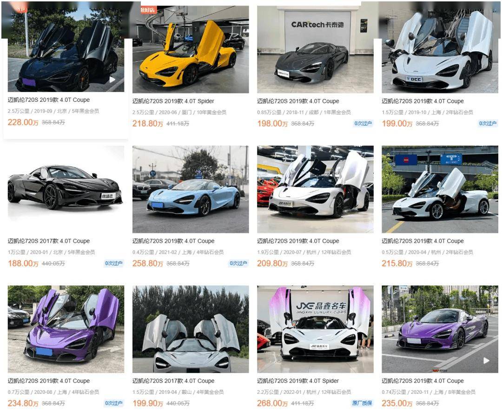The height and width of the screenshot is (418, 502).
Task: Open silver 720S 2017 Coupe photo
Action: point(191,329)
